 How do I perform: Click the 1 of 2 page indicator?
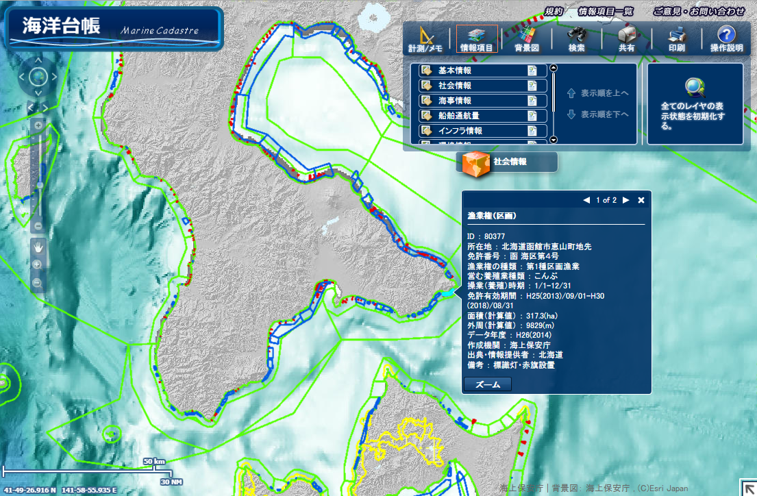(x=606, y=200)
